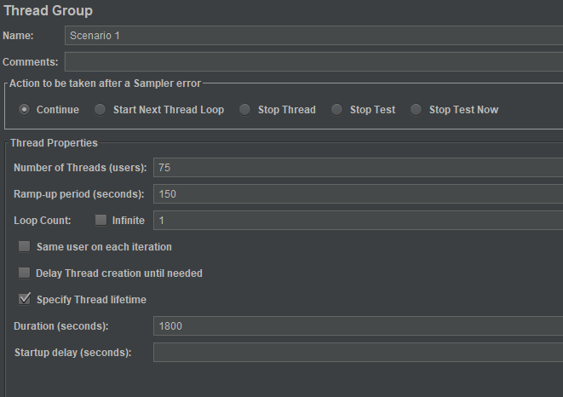Select the Stop Test Now option

(x=417, y=110)
